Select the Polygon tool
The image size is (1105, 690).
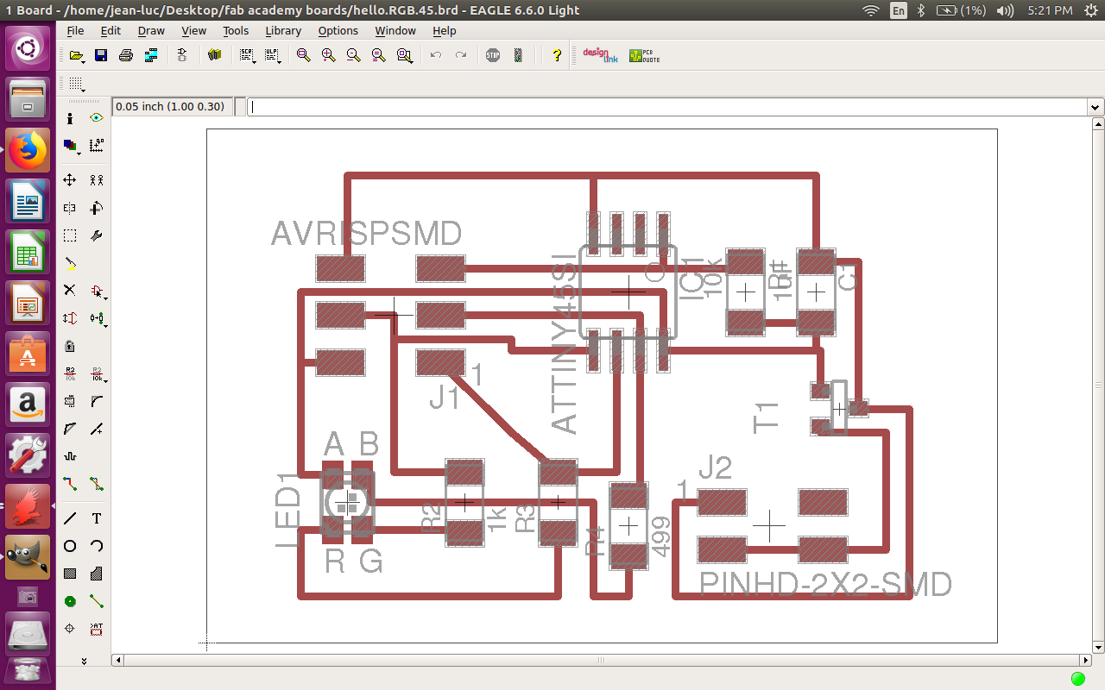(x=97, y=574)
